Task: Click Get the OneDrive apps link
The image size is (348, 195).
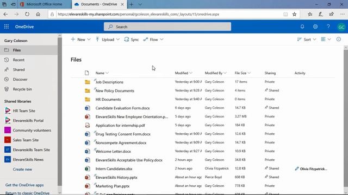Action: tap(24, 185)
